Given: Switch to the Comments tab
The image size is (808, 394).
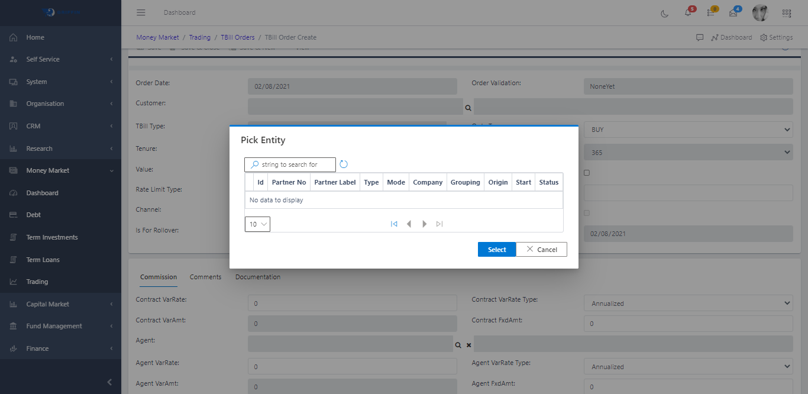Looking at the screenshot, I should [205, 277].
